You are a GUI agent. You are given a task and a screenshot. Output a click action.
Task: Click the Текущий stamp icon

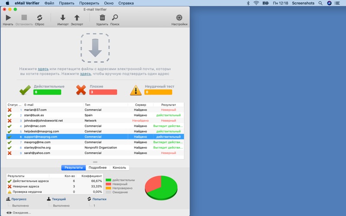pos(49,199)
